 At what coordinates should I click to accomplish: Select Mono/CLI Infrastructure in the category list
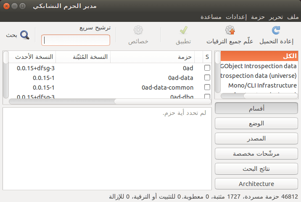tap(262, 85)
